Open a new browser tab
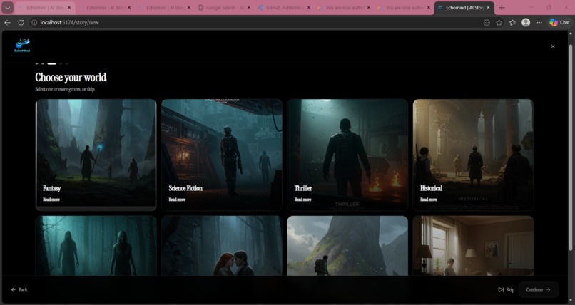Image resolution: width=575 pixels, height=305 pixels. point(502,7)
